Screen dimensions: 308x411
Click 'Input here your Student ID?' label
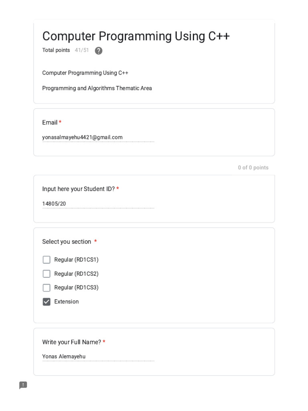(x=78, y=189)
